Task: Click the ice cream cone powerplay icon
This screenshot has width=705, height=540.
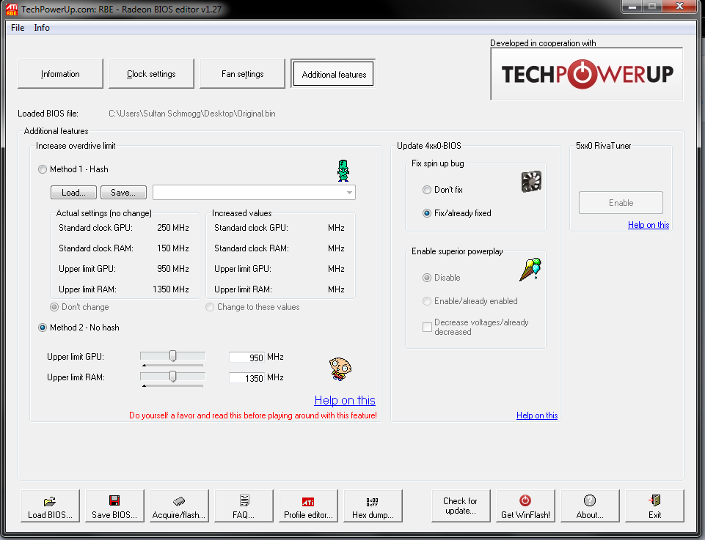Action: point(530,270)
